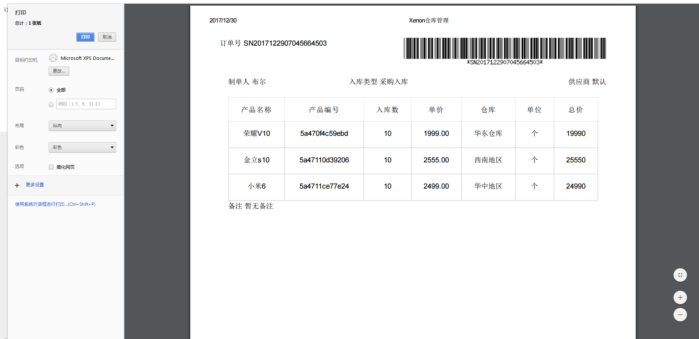Click the zoom out icon on preview

click(x=680, y=315)
